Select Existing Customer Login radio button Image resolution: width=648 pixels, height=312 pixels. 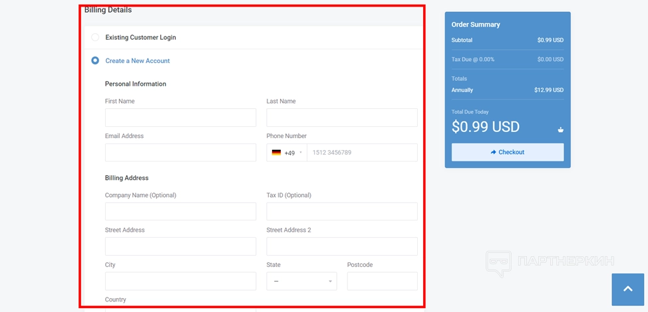tap(95, 37)
